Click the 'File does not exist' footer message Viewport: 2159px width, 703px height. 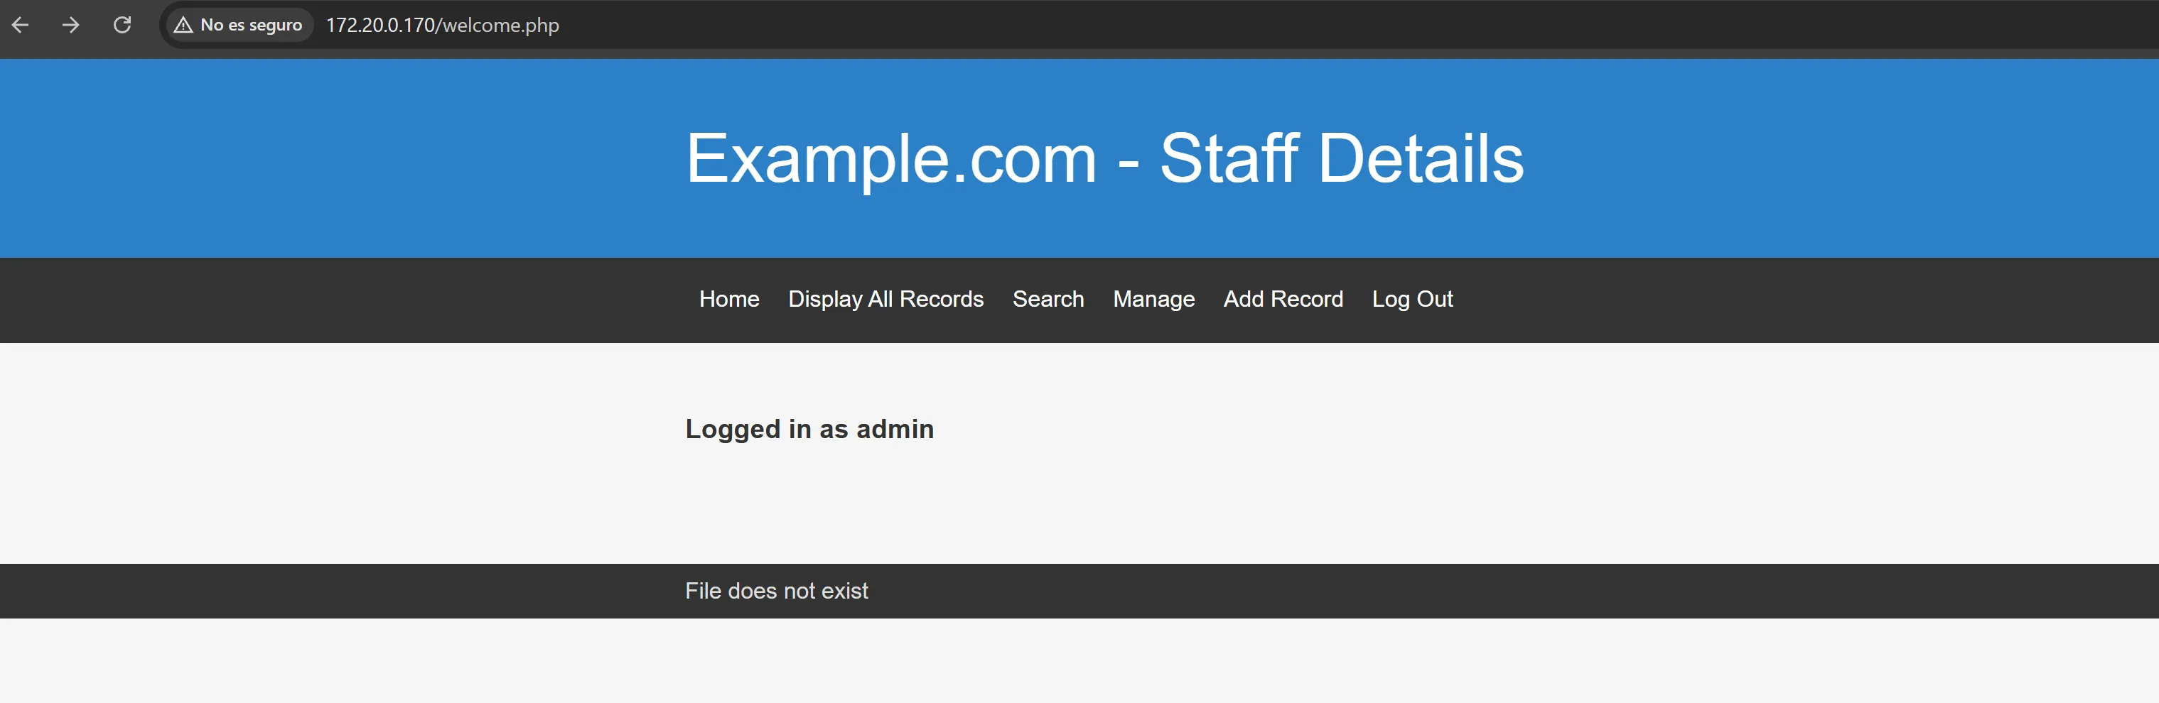tap(776, 591)
